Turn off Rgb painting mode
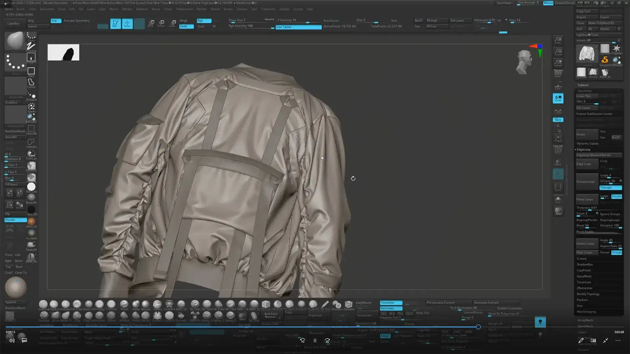 coord(204,21)
